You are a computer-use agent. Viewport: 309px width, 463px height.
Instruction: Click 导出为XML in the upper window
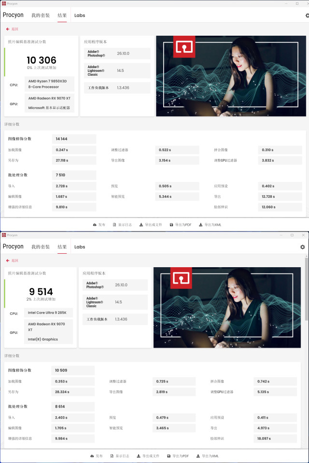(210, 225)
